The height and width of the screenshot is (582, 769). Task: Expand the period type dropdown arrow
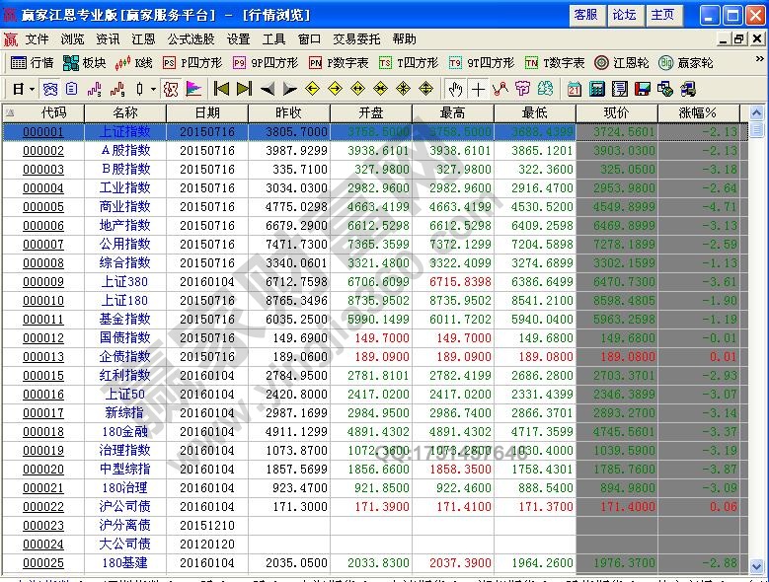tap(33, 89)
